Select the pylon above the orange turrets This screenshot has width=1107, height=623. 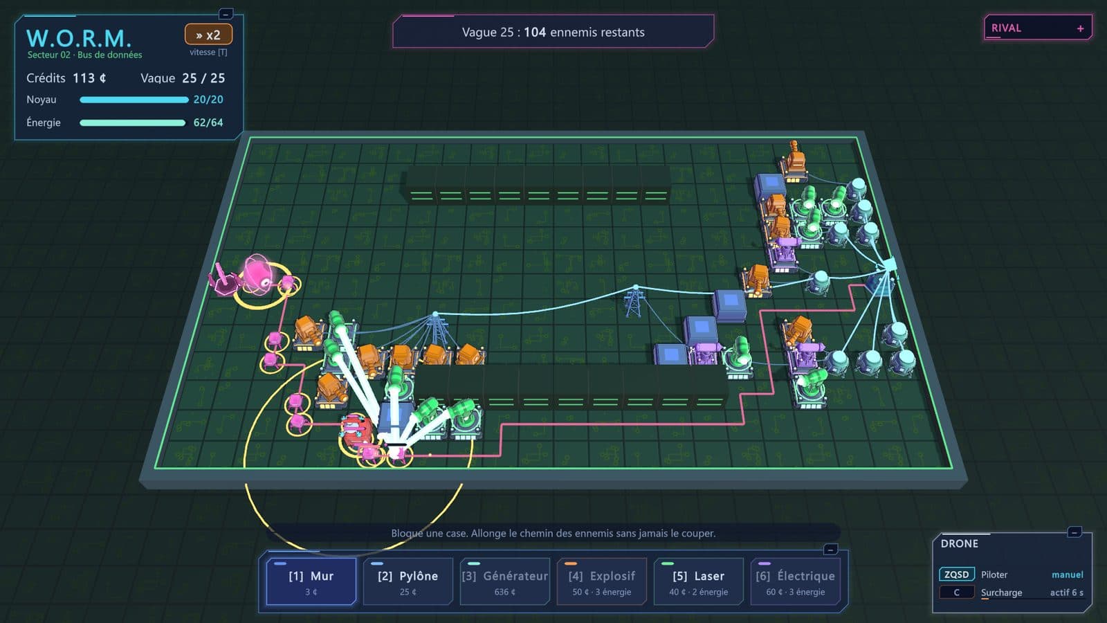[436, 327]
